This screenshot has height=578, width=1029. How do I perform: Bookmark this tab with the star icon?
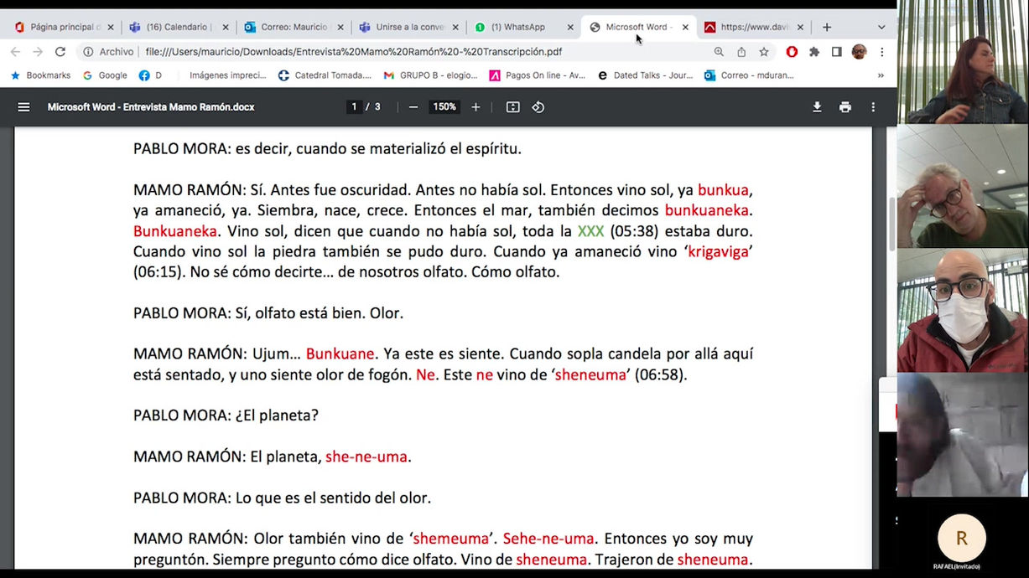tap(764, 52)
